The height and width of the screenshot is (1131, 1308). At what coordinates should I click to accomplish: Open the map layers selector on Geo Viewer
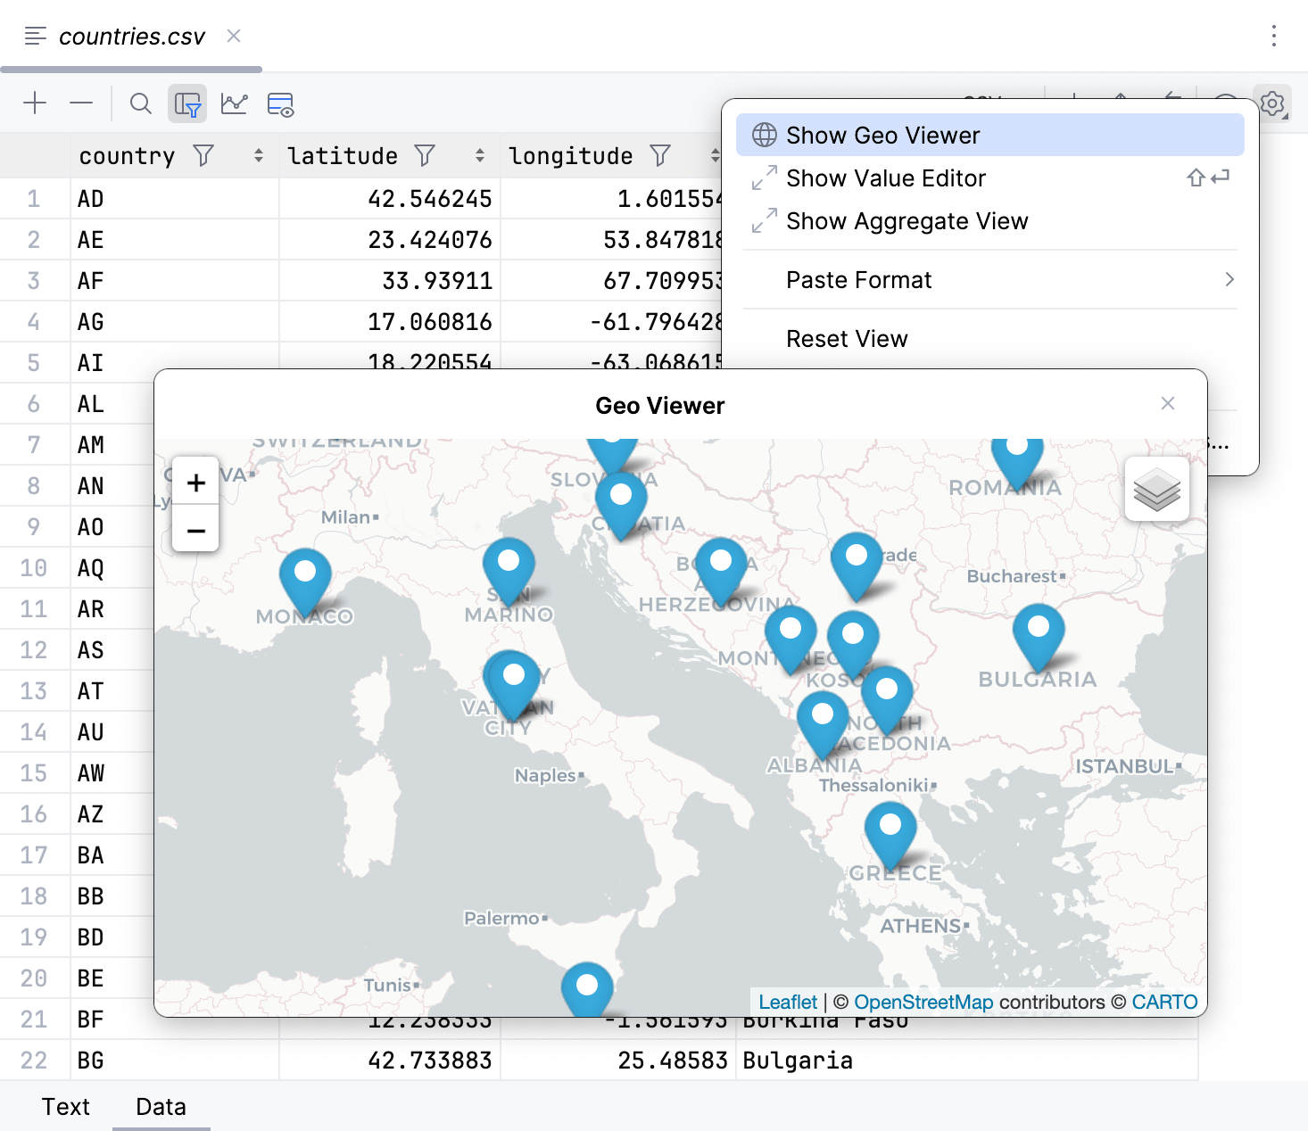pos(1156,489)
